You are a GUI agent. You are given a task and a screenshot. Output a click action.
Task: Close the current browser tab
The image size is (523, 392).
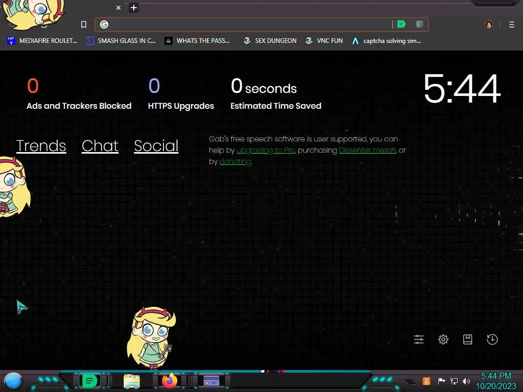click(118, 8)
